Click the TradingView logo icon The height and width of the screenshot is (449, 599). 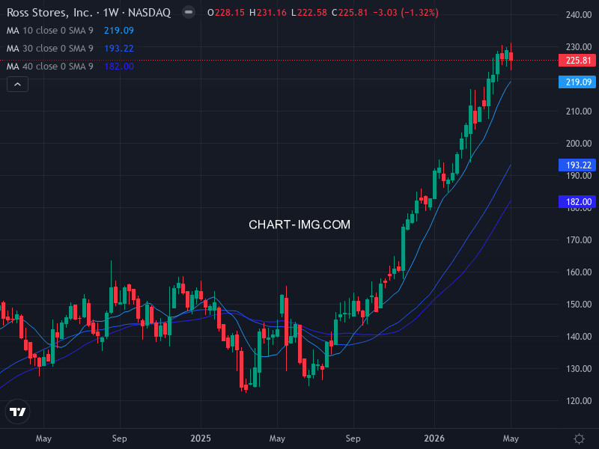tap(17, 412)
